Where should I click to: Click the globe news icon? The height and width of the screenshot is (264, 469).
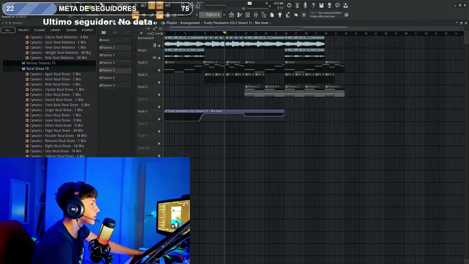pos(346,15)
